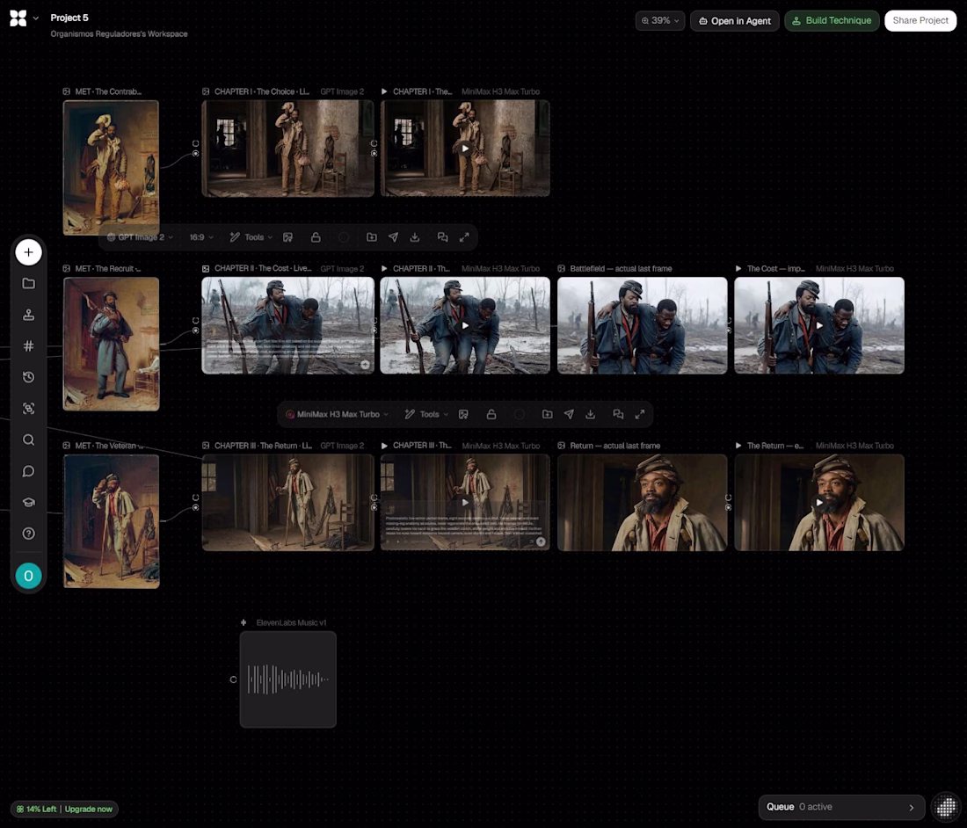Screen dimensions: 967x828
Task: Toggle the lock in the MiniMax toolbar
Action: [x=491, y=414]
